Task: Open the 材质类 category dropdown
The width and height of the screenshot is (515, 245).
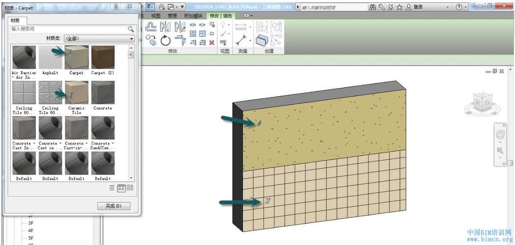Action: click(99, 38)
